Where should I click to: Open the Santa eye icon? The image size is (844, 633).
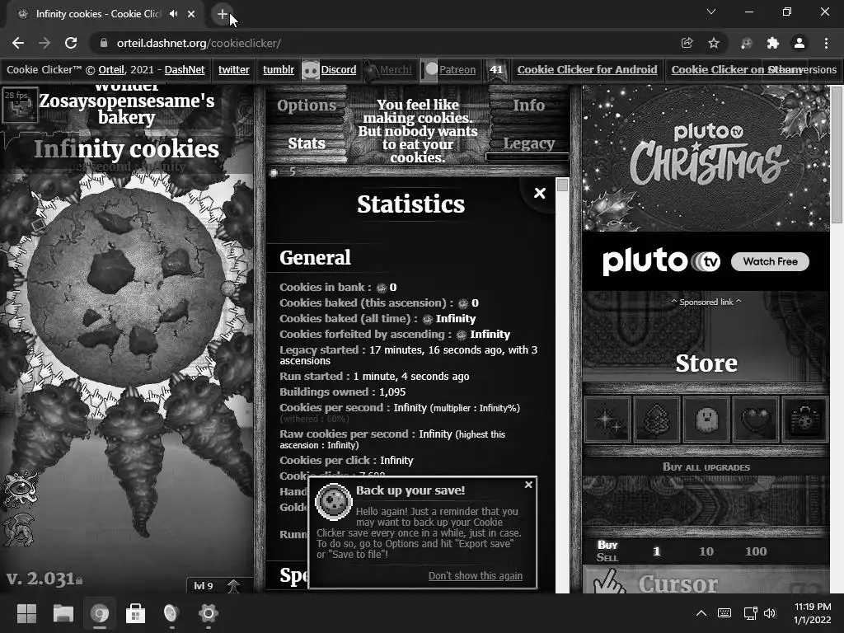pos(20,489)
